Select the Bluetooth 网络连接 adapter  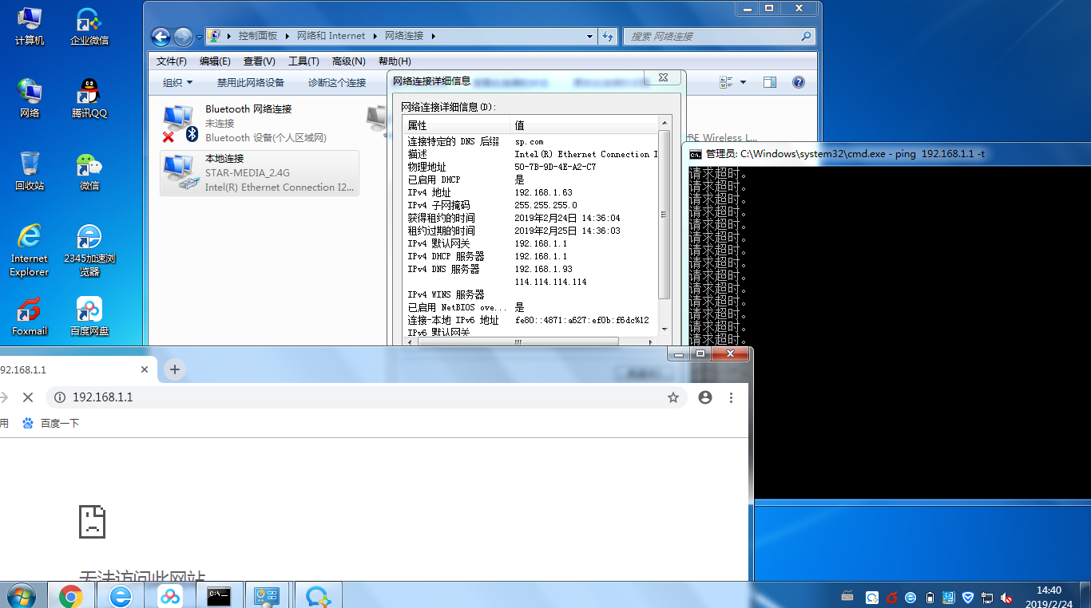260,123
